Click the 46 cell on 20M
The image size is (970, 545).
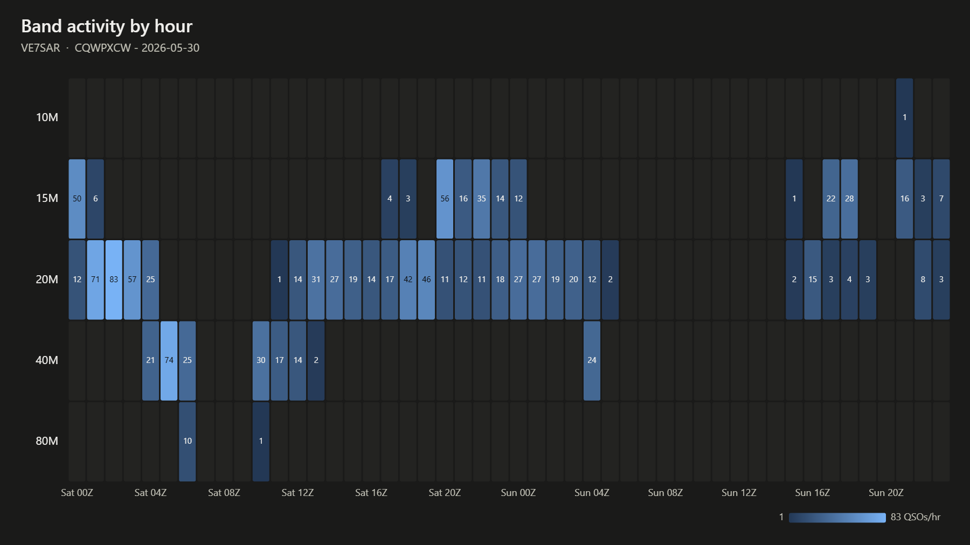coord(426,280)
